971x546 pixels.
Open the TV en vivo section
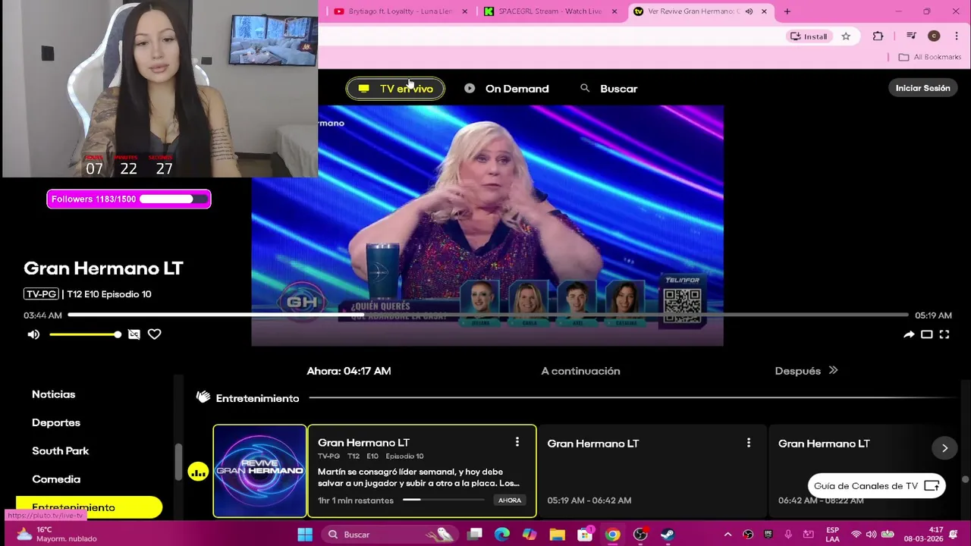click(395, 89)
